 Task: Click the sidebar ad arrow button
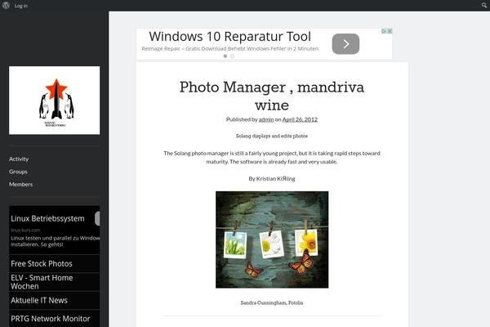coord(97,218)
